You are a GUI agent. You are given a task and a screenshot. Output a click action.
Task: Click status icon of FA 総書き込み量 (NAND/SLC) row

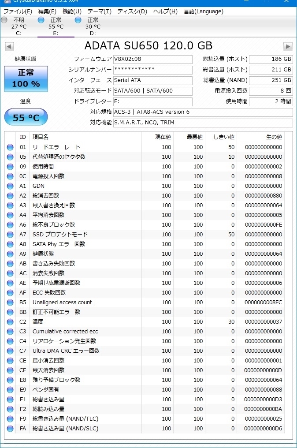click(10, 429)
